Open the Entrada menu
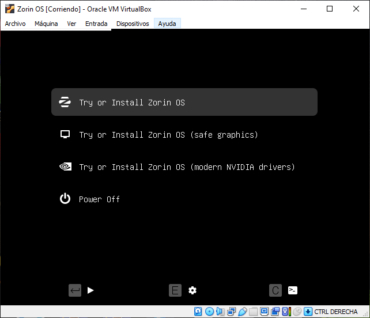This screenshot has width=370, height=318. pyautogui.click(x=96, y=24)
